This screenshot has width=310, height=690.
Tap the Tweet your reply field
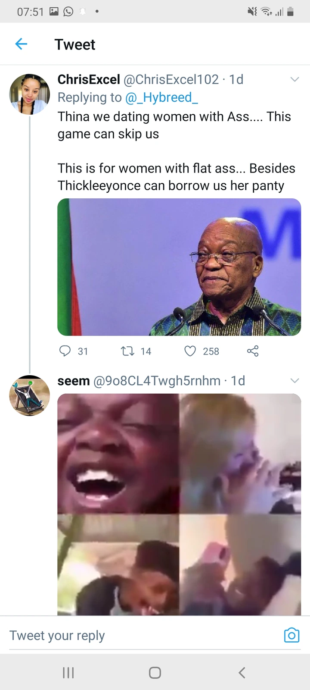[x=129, y=635]
